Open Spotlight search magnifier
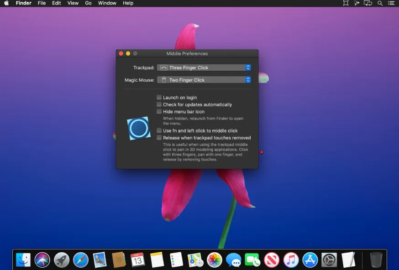399x270 pixels. [x=380, y=3]
